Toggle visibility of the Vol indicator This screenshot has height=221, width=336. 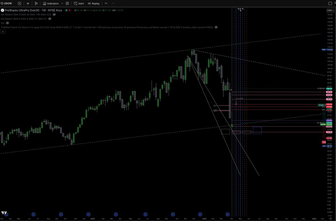coord(7,23)
